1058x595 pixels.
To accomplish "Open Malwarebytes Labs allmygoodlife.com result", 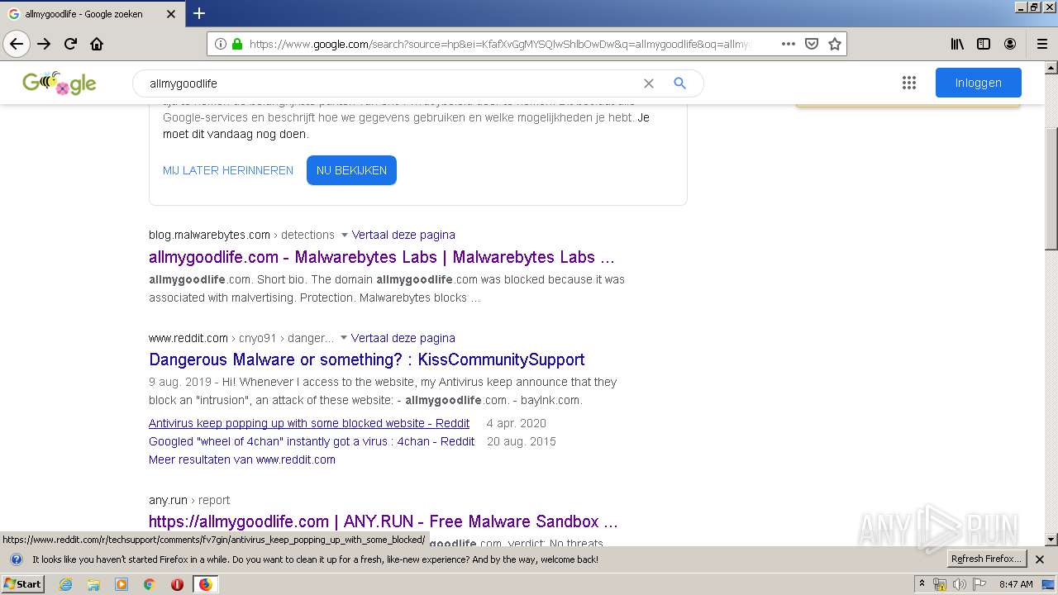I will click(382, 257).
